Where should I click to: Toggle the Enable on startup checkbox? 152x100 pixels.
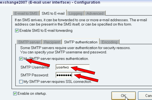pos(15,93)
